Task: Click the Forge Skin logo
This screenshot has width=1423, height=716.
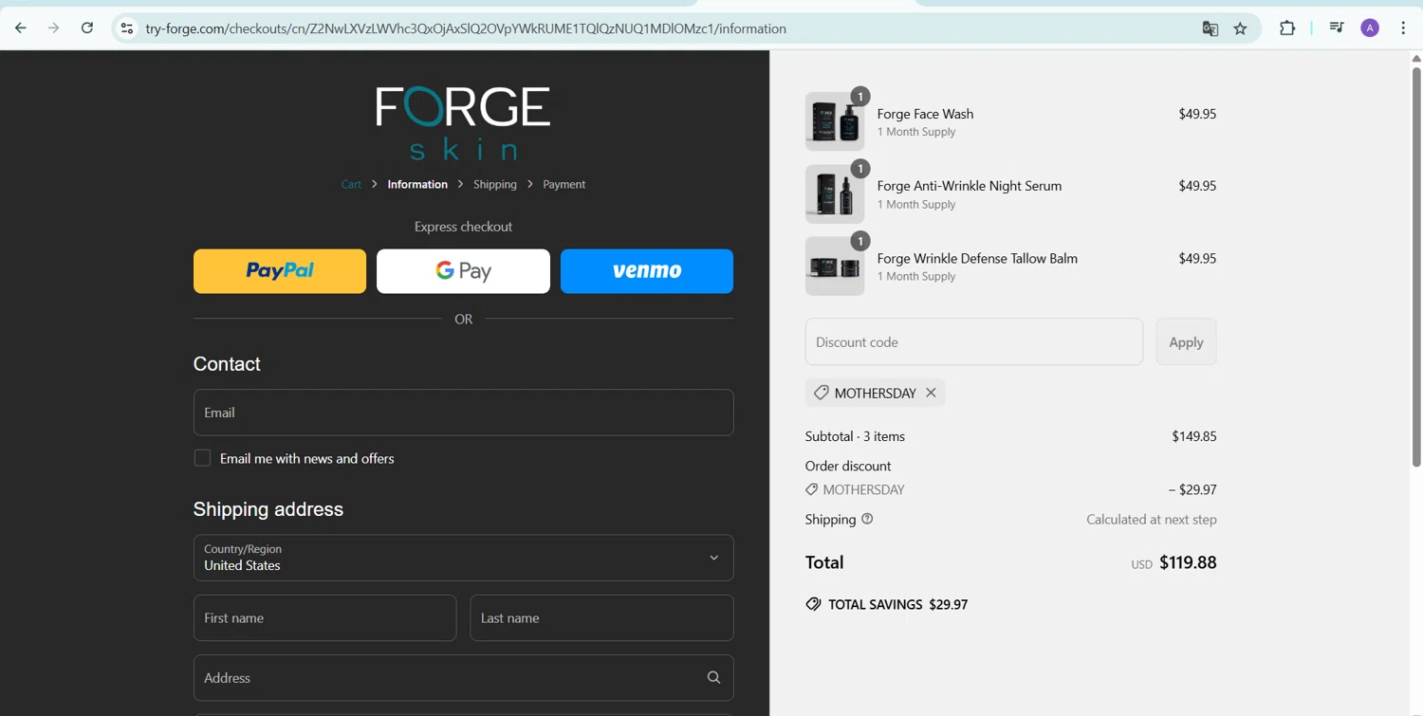Action: pos(463,122)
